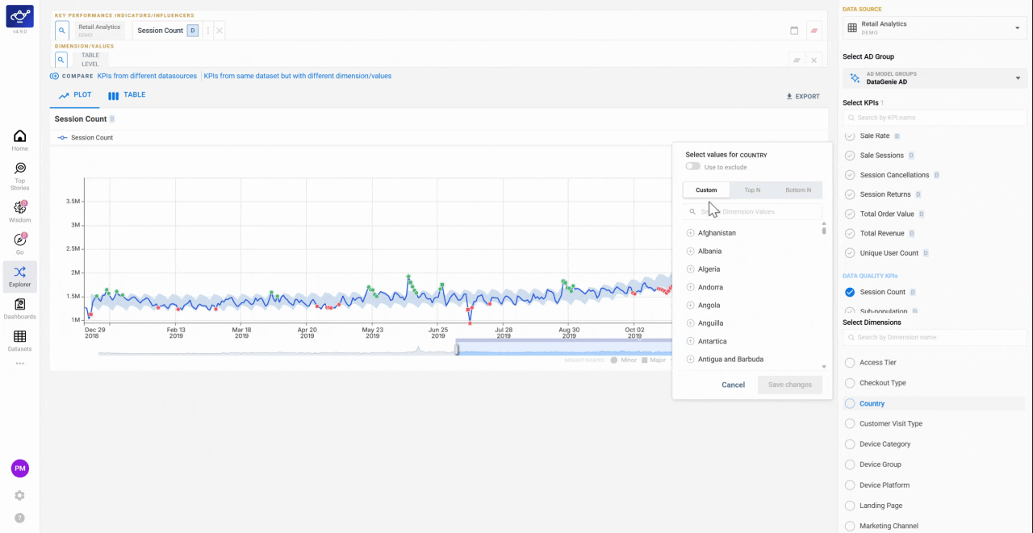1033x533 pixels.
Task: Click the Search by KPI name field
Action: pyautogui.click(x=935, y=118)
